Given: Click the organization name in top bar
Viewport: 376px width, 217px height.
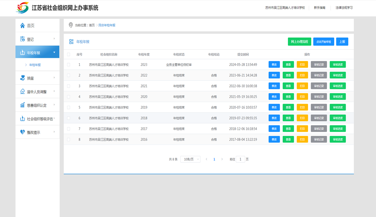Looking at the screenshot, I should (x=285, y=8).
